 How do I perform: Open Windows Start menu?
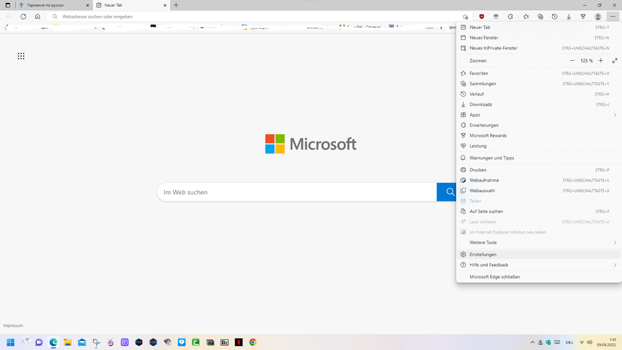tap(10, 342)
